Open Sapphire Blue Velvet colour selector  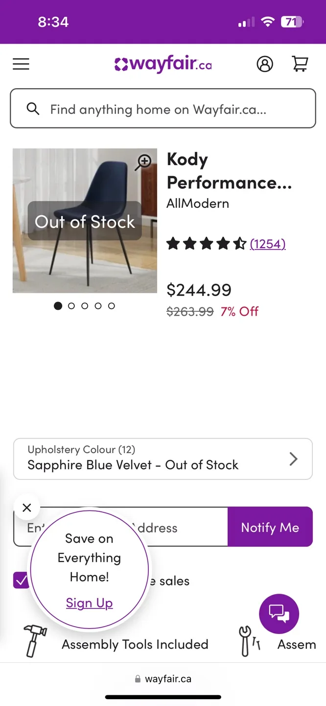[x=132, y=465]
